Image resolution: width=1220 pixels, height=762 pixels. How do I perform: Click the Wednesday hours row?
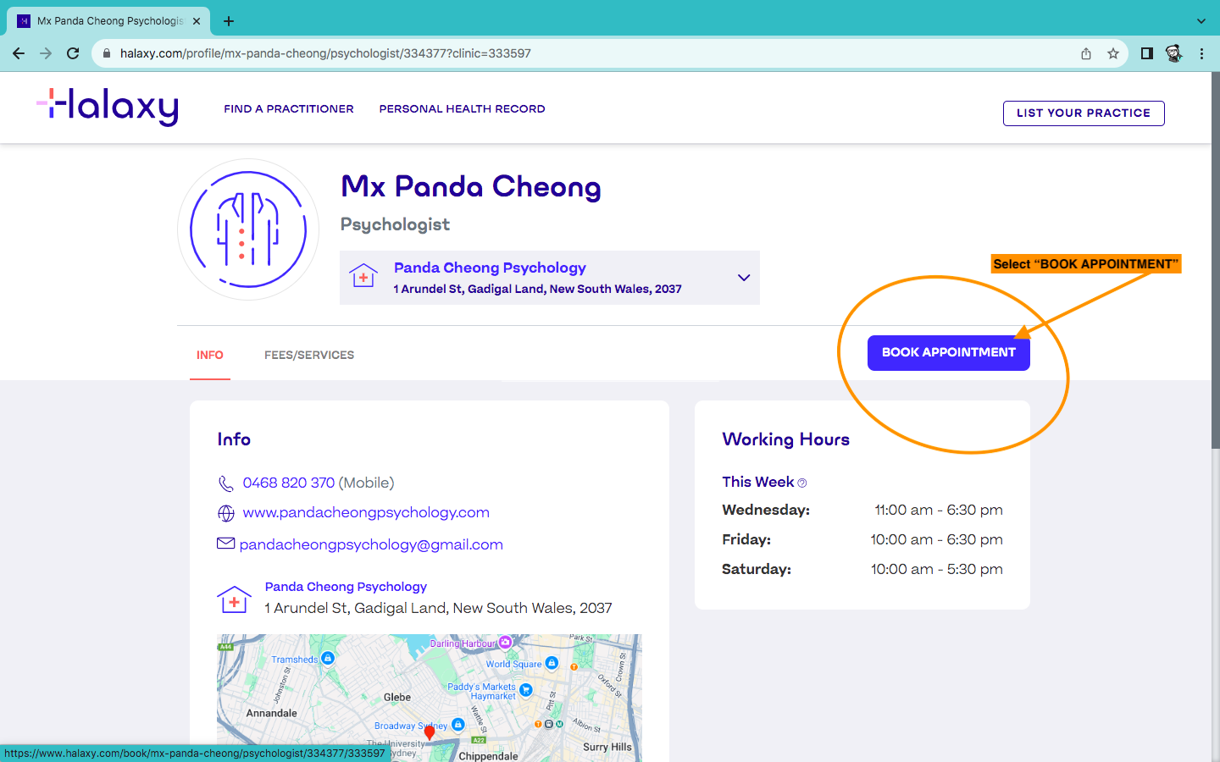click(x=862, y=510)
